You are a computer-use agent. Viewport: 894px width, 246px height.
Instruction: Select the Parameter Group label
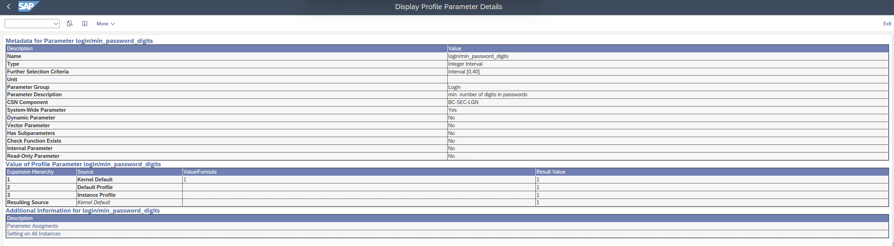[x=28, y=87]
